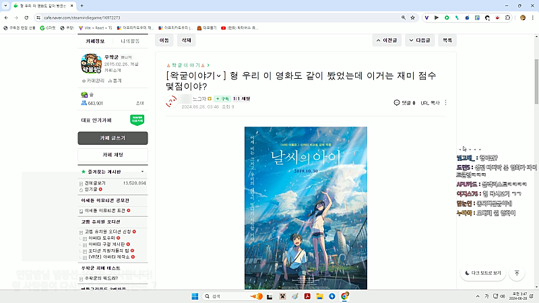Open the Chrome profile avatar
539x303 pixels.
[x=523, y=18]
